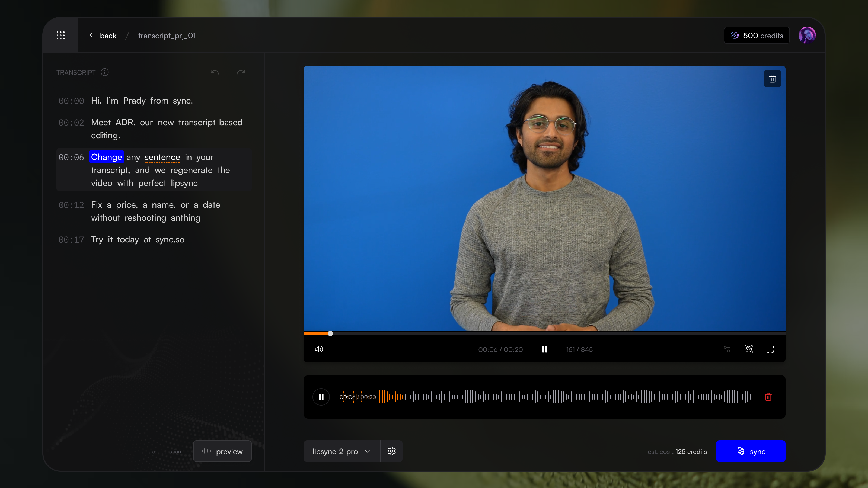Viewport: 868px width, 488px height.
Task: Click the back arrow chevron
Action: coord(91,35)
